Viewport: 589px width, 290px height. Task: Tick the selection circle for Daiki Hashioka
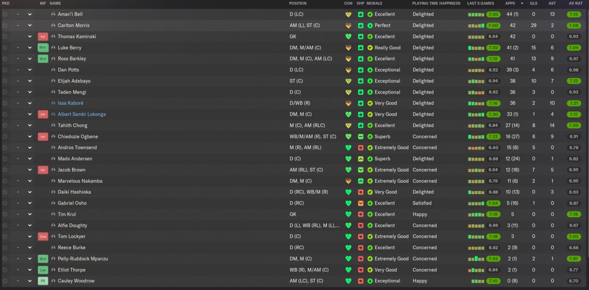pyautogui.click(x=5, y=192)
